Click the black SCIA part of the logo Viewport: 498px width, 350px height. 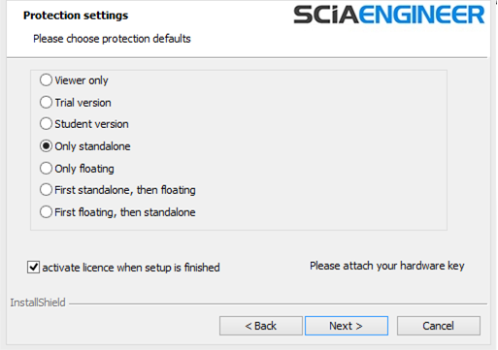tap(326, 15)
